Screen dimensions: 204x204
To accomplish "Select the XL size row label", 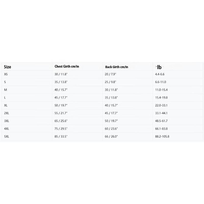I will tap(6, 105).
